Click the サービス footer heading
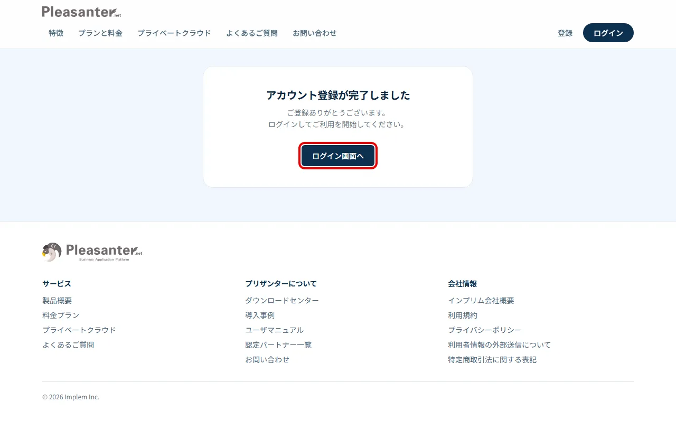The image size is (676, 422). pyautogui.click(x=57, y=284)
